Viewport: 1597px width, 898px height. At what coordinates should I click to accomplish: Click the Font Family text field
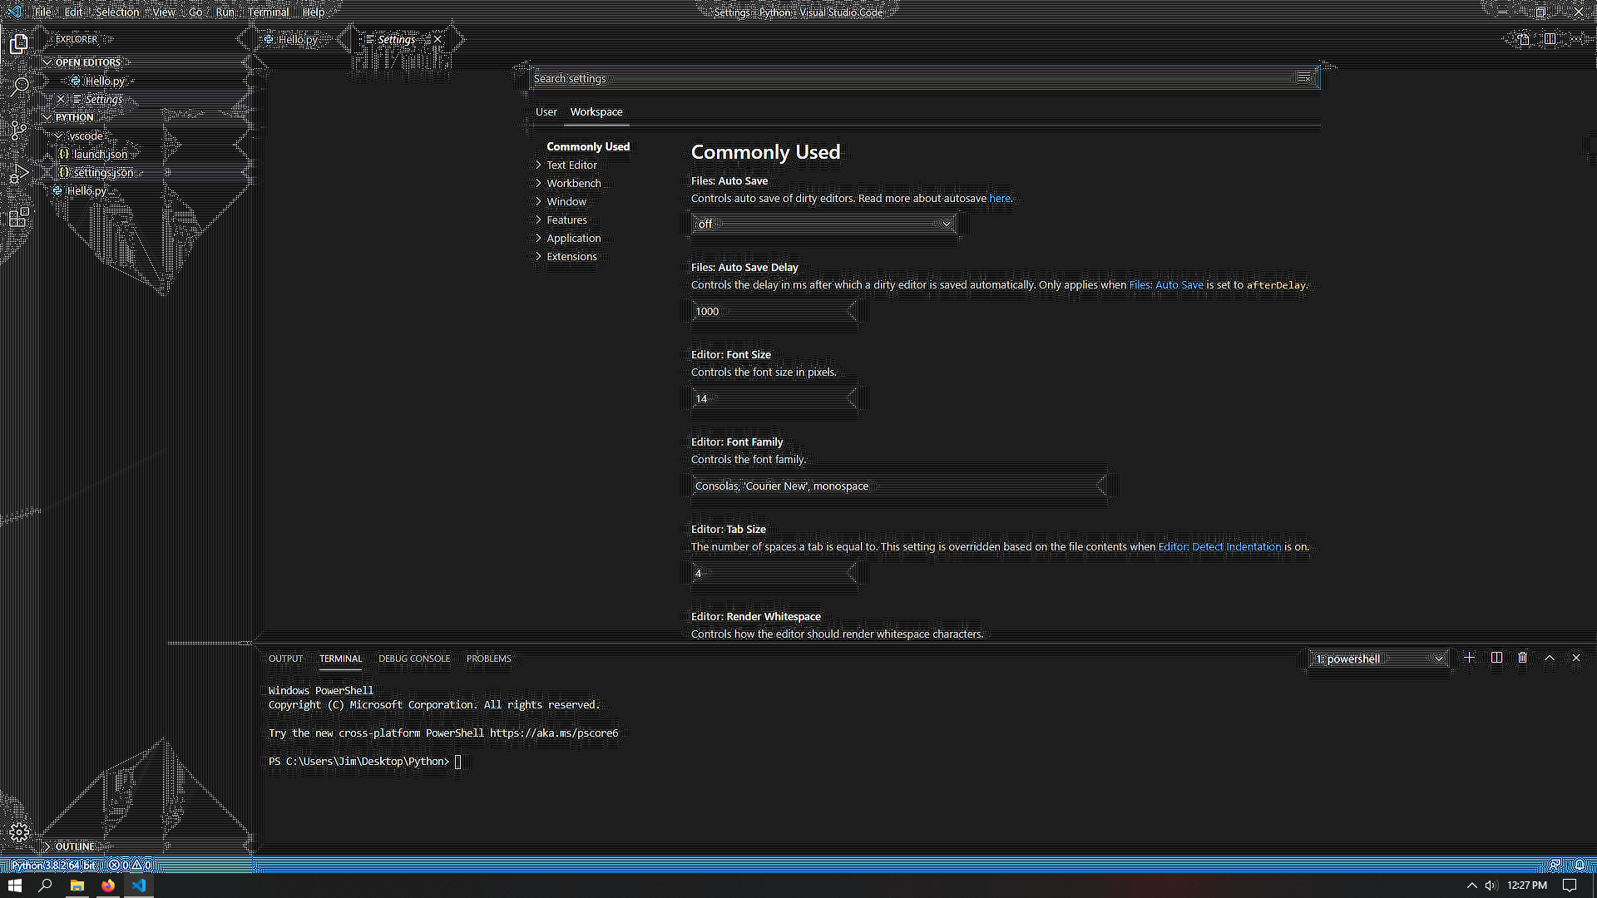click(x=898, y=486)
